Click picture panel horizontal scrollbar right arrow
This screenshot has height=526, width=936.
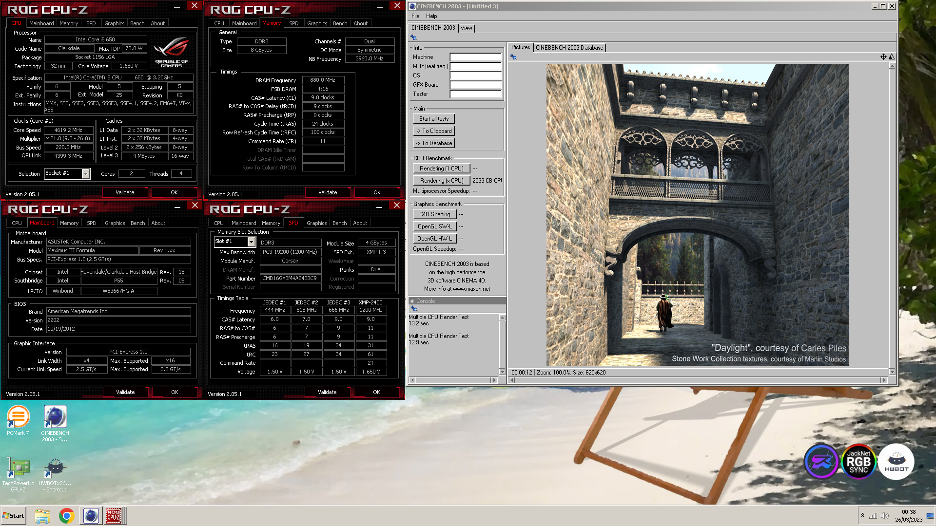(884, 380)
